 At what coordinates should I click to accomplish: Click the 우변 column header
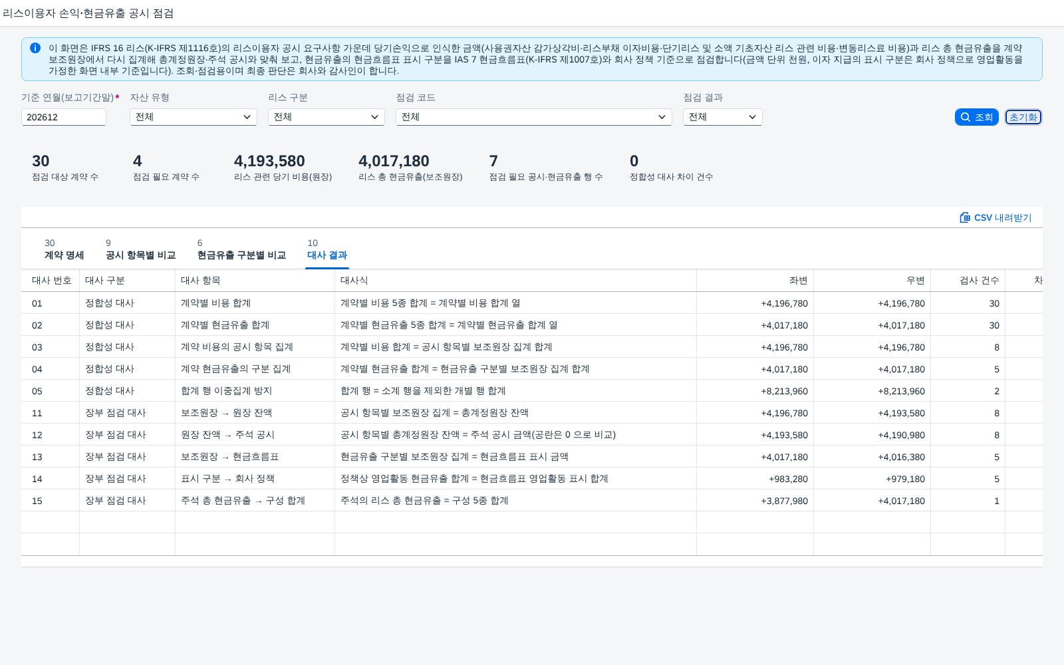point(872,281)
